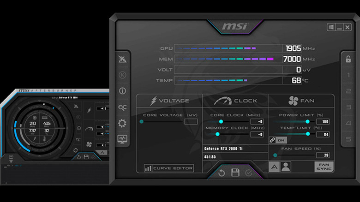Click the Temp Limit 84 field
Image resolution: width=360 pixels, height=202 pixels.
pos(323,134)
